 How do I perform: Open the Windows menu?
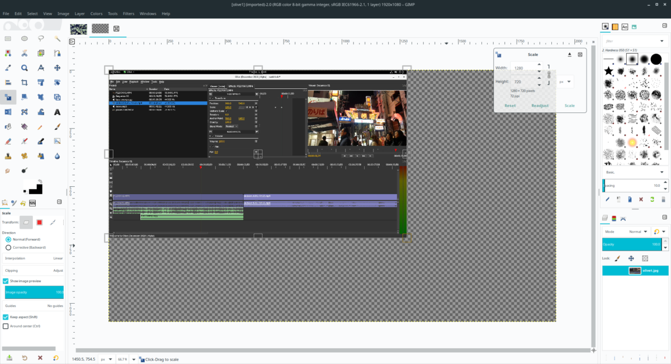(148, 13)
